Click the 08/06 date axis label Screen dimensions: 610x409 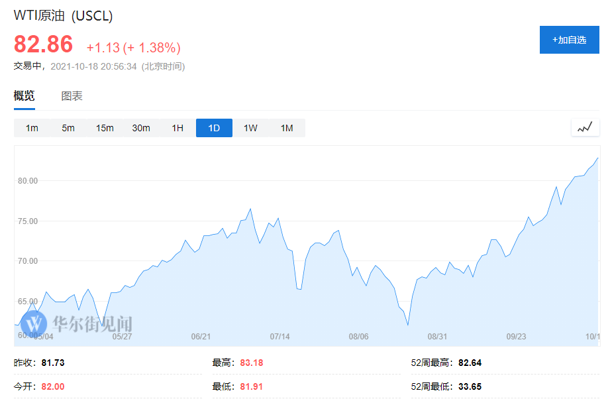tap(358, 337)
